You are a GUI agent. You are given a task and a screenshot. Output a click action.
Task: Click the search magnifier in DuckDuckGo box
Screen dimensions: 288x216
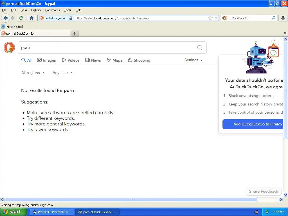(200, 48)
